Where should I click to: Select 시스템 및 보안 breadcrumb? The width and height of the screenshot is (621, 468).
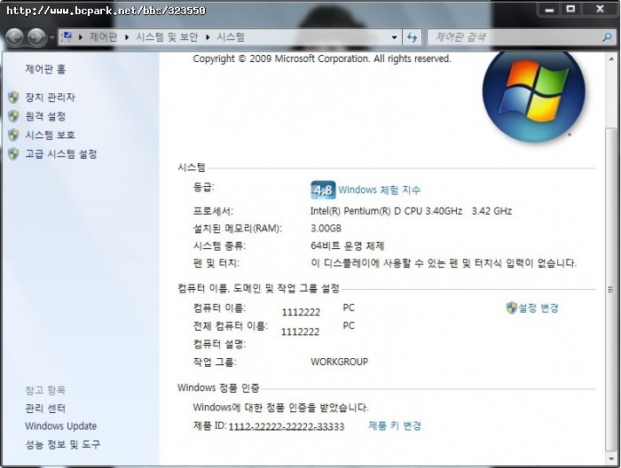(167, 37)
